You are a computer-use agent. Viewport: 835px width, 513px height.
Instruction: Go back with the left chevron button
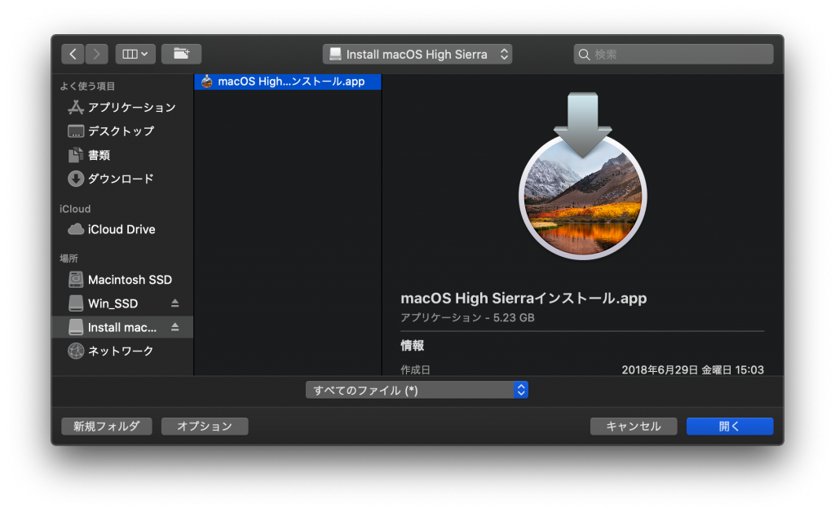click(x=73, y=54)
